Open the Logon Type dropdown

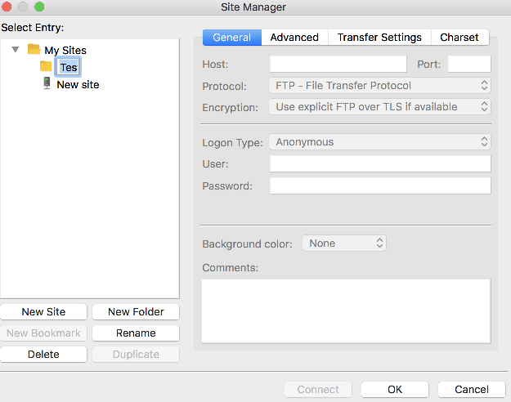click(x=379, y=142)
